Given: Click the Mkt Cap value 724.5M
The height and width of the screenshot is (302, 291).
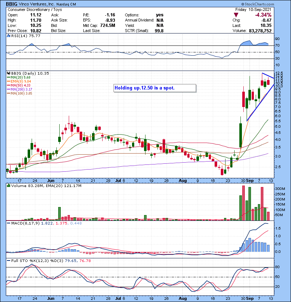Looking at the screenshot, I should point(108,25).
